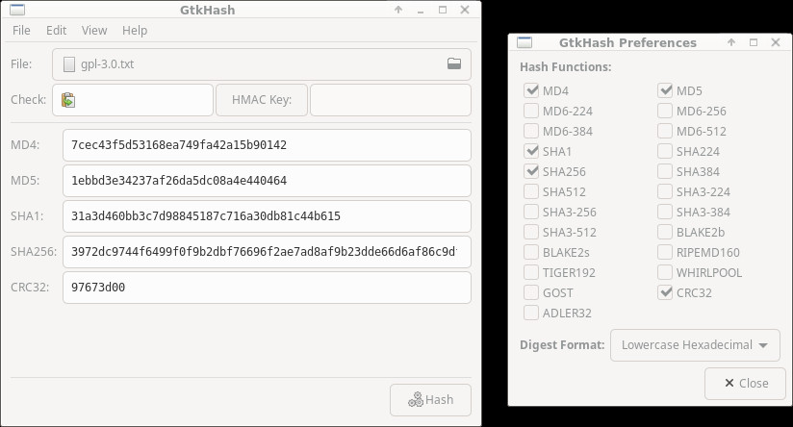
Task: Enable the SHA512 hash function
Action: [531, 191]
